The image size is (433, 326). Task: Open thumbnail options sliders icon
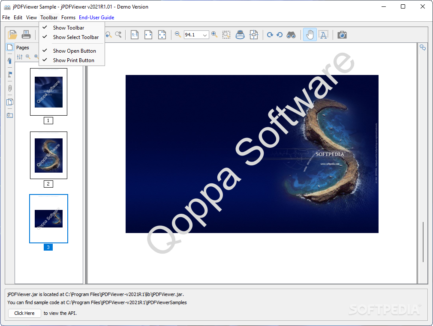point(20,57)
